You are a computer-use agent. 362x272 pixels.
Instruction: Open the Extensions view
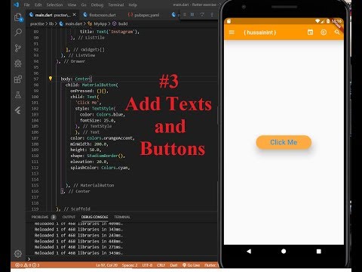(x=18, y=79)
